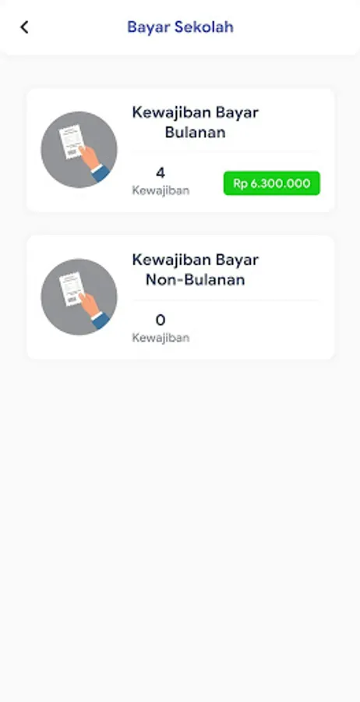Click hand illustration in non-monthly card
This screenshot has height=702, width=360.
tap(94, 310)
